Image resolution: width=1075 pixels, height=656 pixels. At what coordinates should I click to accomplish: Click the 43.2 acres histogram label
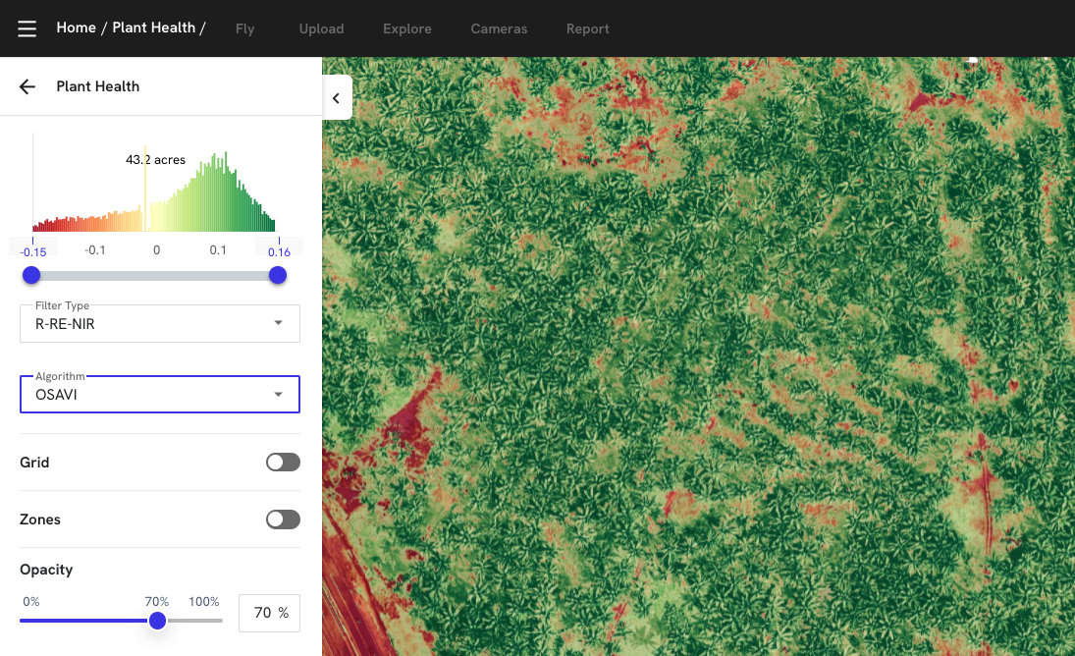coord(156,160)
